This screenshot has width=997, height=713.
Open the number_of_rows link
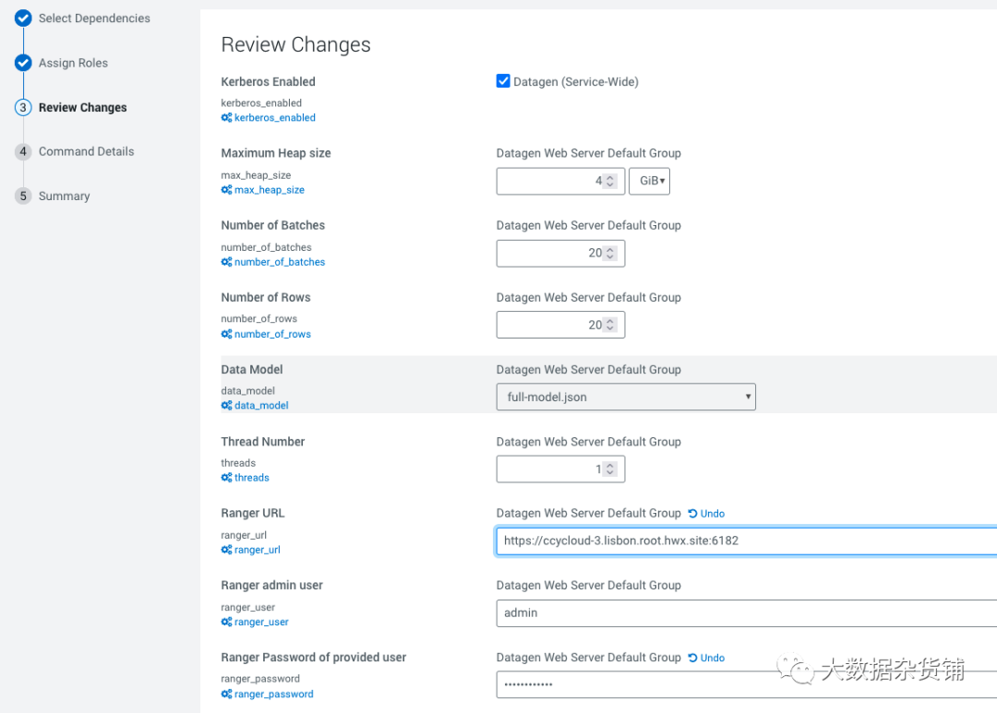point(272,334)
